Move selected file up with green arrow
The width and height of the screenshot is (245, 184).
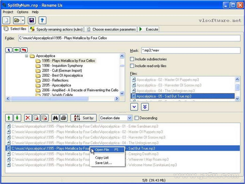click(x=9, y=118)
